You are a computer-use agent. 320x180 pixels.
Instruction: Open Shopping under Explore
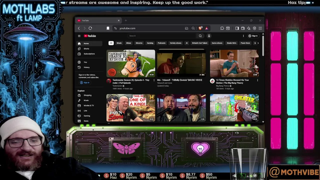tap(89, 95)
